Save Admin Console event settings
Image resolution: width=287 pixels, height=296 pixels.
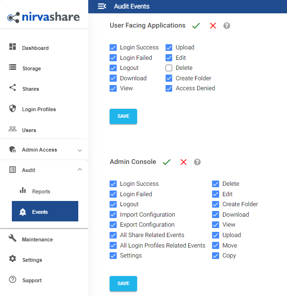[123, 284]
